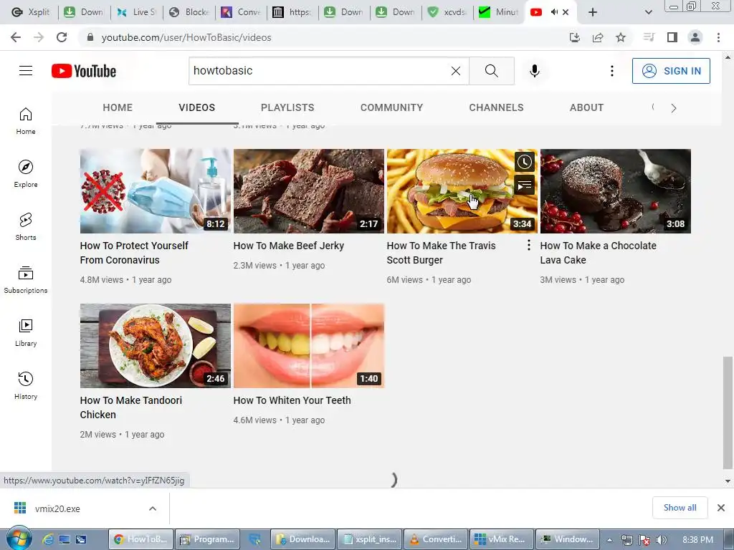The height and width of the screenshot is (550, 734).
Task: Open the YouTube guide hamburger menu
Action: pos(26,71)
